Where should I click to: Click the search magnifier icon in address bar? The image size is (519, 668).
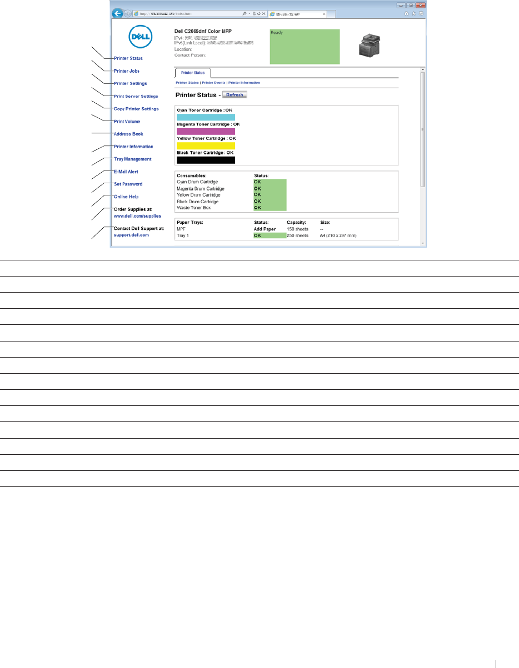246,13
